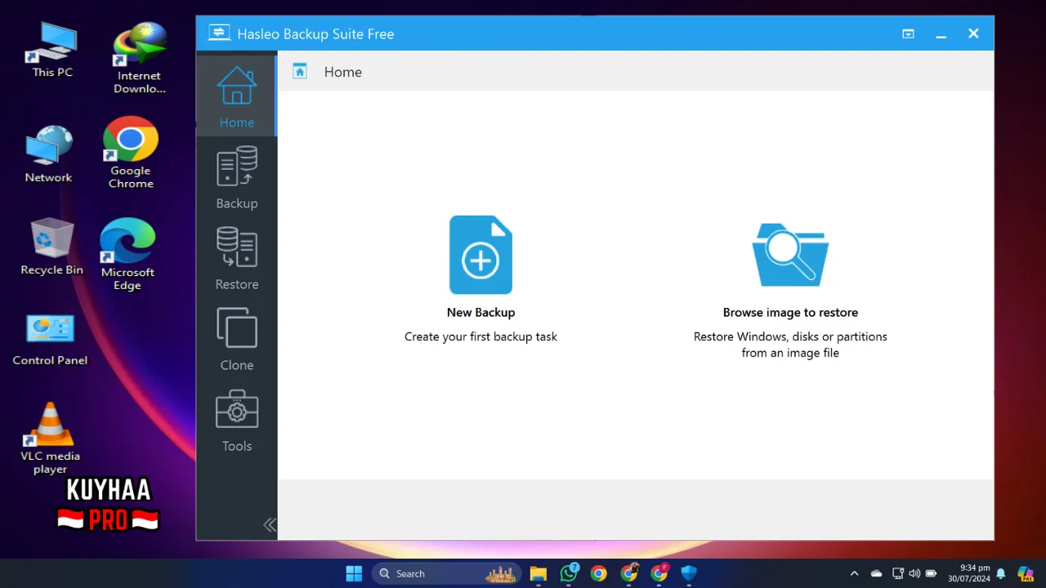The image size is (1046, 588).
Task: Open the Backup section in sidebar
Action: click(x=236, y=176)
